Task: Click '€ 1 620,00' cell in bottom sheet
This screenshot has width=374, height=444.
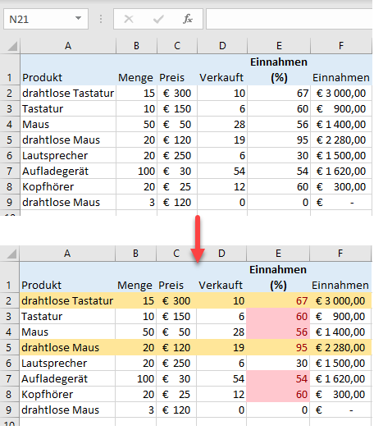Action: coord(340,378)
